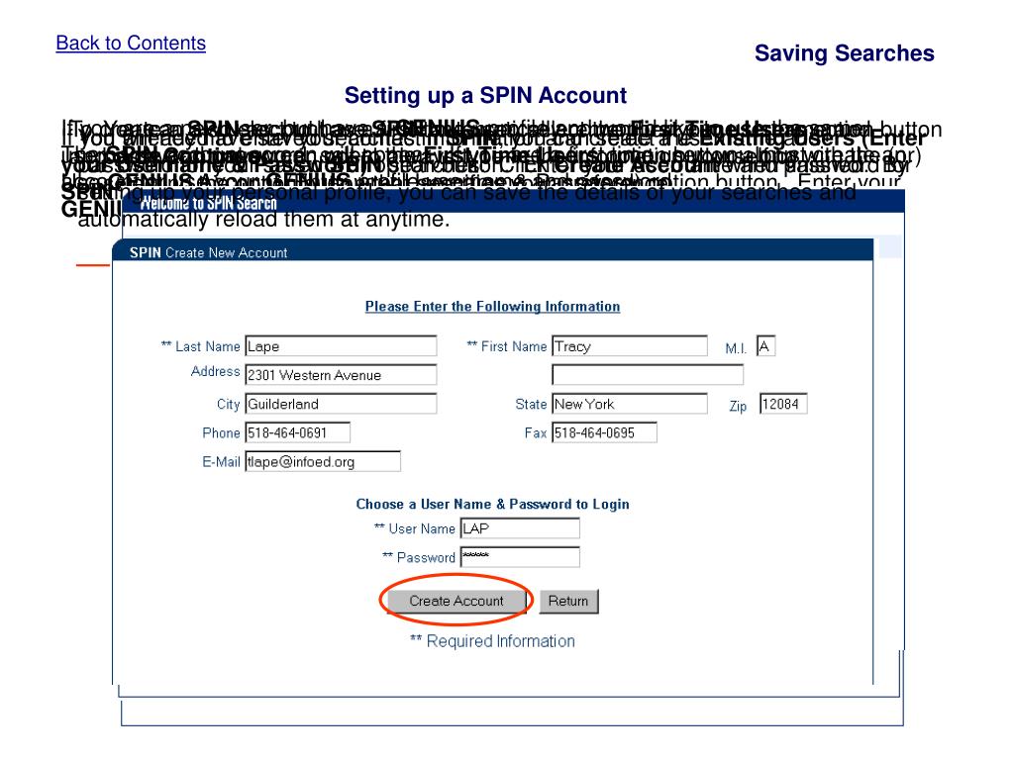Viewport: 1014px width, 760px height.
Task: Open the Back to Contents link
Action: [131, 43]
